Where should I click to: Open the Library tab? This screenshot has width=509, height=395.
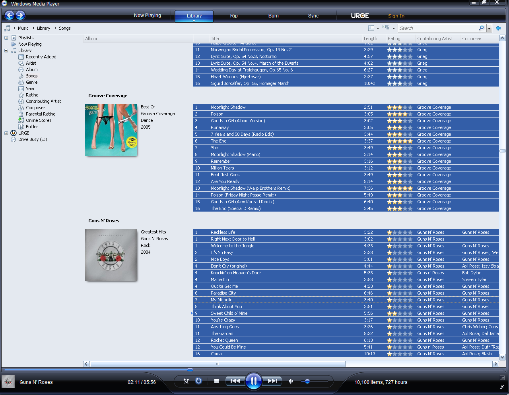[x=194, y=16]
